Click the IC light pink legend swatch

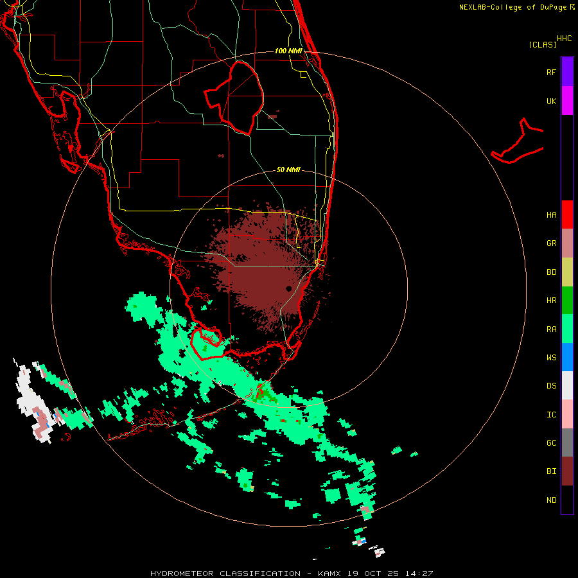pos(567,414)
